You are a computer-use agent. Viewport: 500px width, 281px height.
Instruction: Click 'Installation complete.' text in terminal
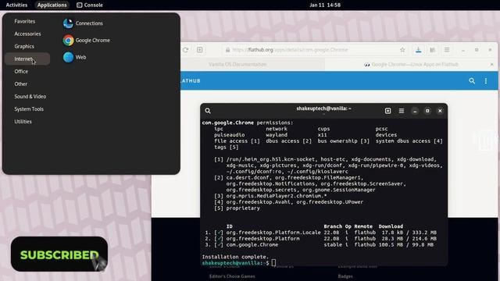(235, 257)
